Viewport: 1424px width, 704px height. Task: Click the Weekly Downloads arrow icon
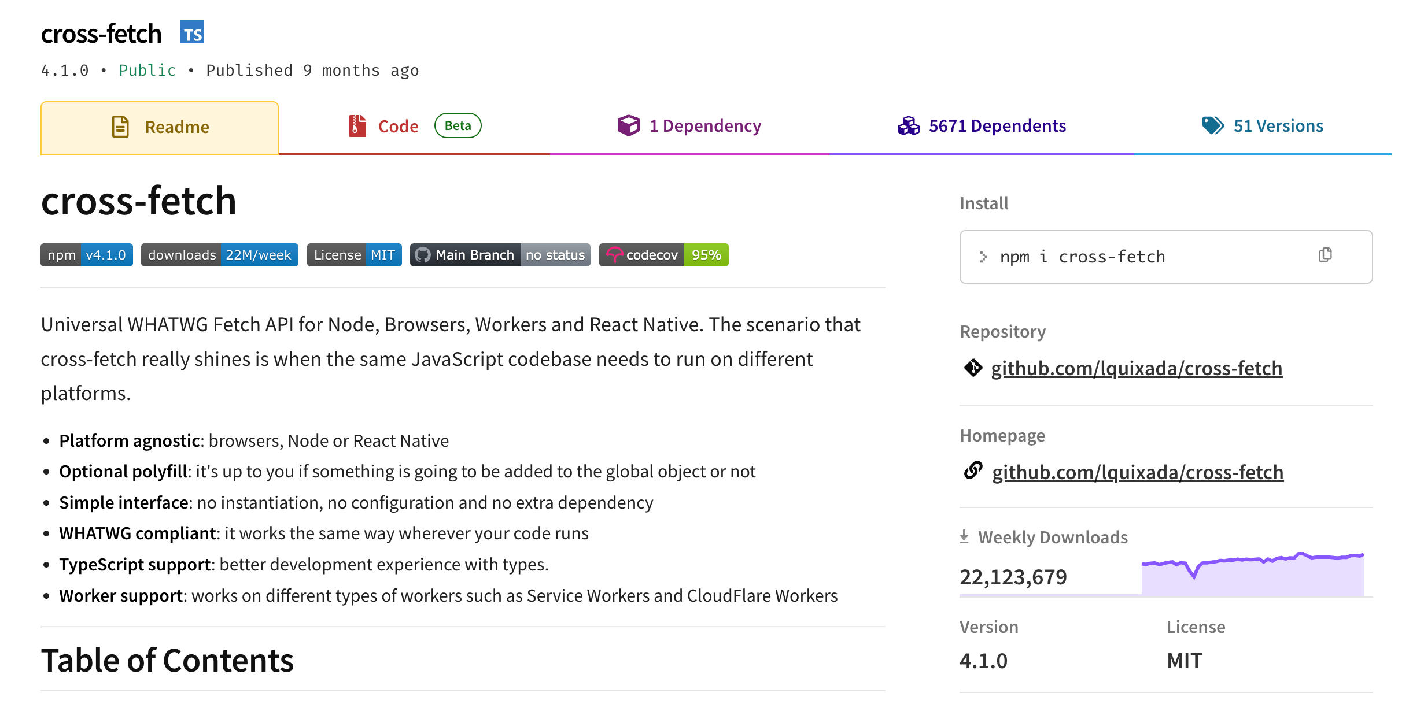(x=964, y=536)
